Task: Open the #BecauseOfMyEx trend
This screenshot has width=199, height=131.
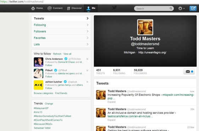Action: [x=43, y=124]
